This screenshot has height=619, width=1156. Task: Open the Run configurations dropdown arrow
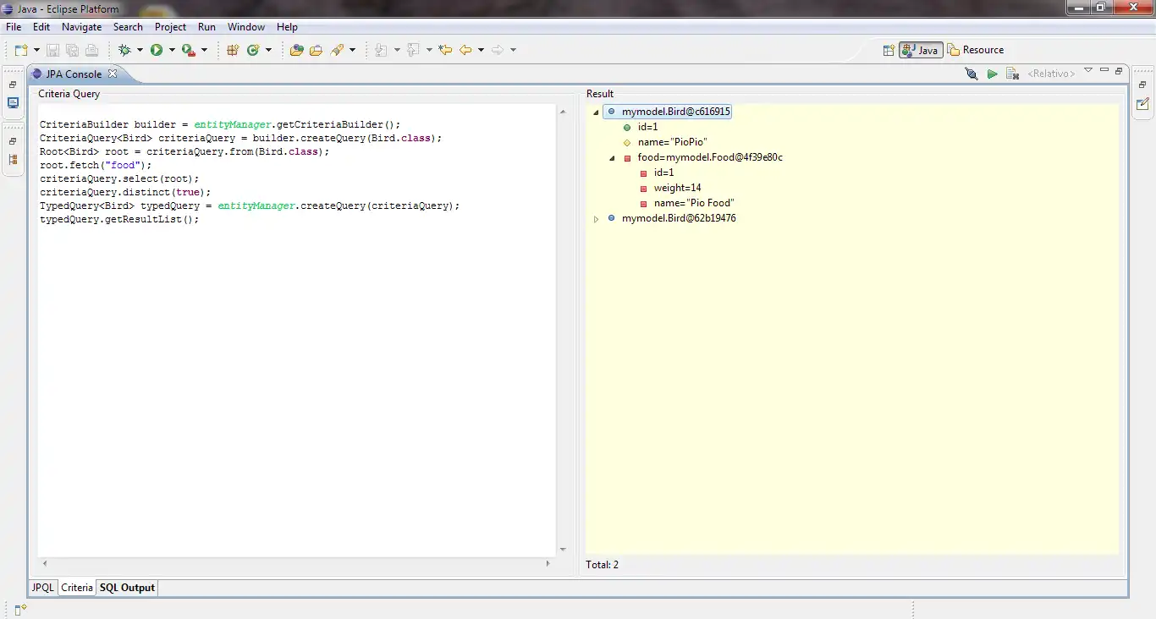(x=172, y=51)
